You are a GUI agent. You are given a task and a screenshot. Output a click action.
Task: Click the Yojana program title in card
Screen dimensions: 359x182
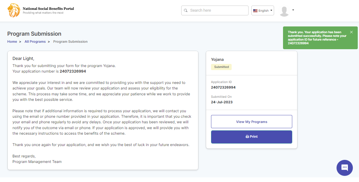click(217, 59)
